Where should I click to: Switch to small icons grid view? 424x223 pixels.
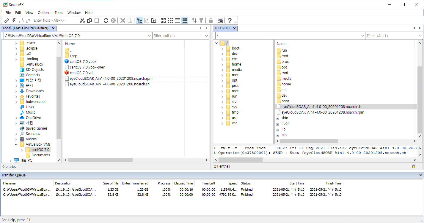[x=170, y=20]
